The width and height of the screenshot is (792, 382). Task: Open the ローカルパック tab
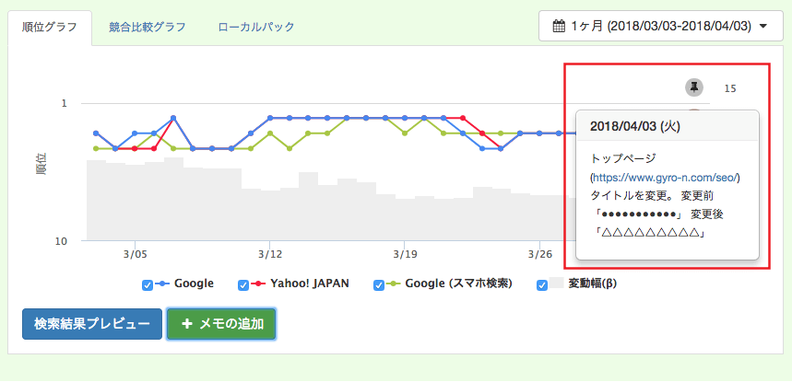[256, 27]
